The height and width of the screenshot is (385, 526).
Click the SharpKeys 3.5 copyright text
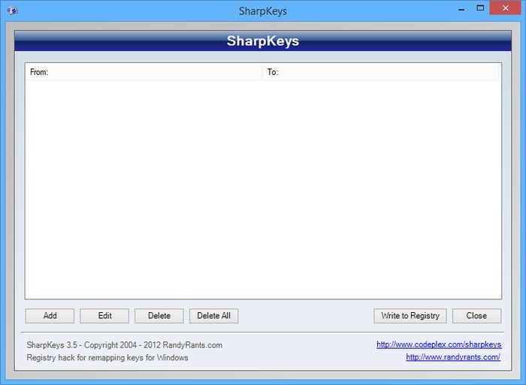(125, 344)
